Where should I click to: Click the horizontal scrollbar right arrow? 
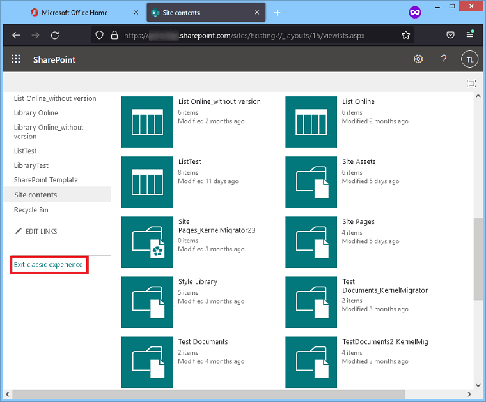tap(469, 394)
